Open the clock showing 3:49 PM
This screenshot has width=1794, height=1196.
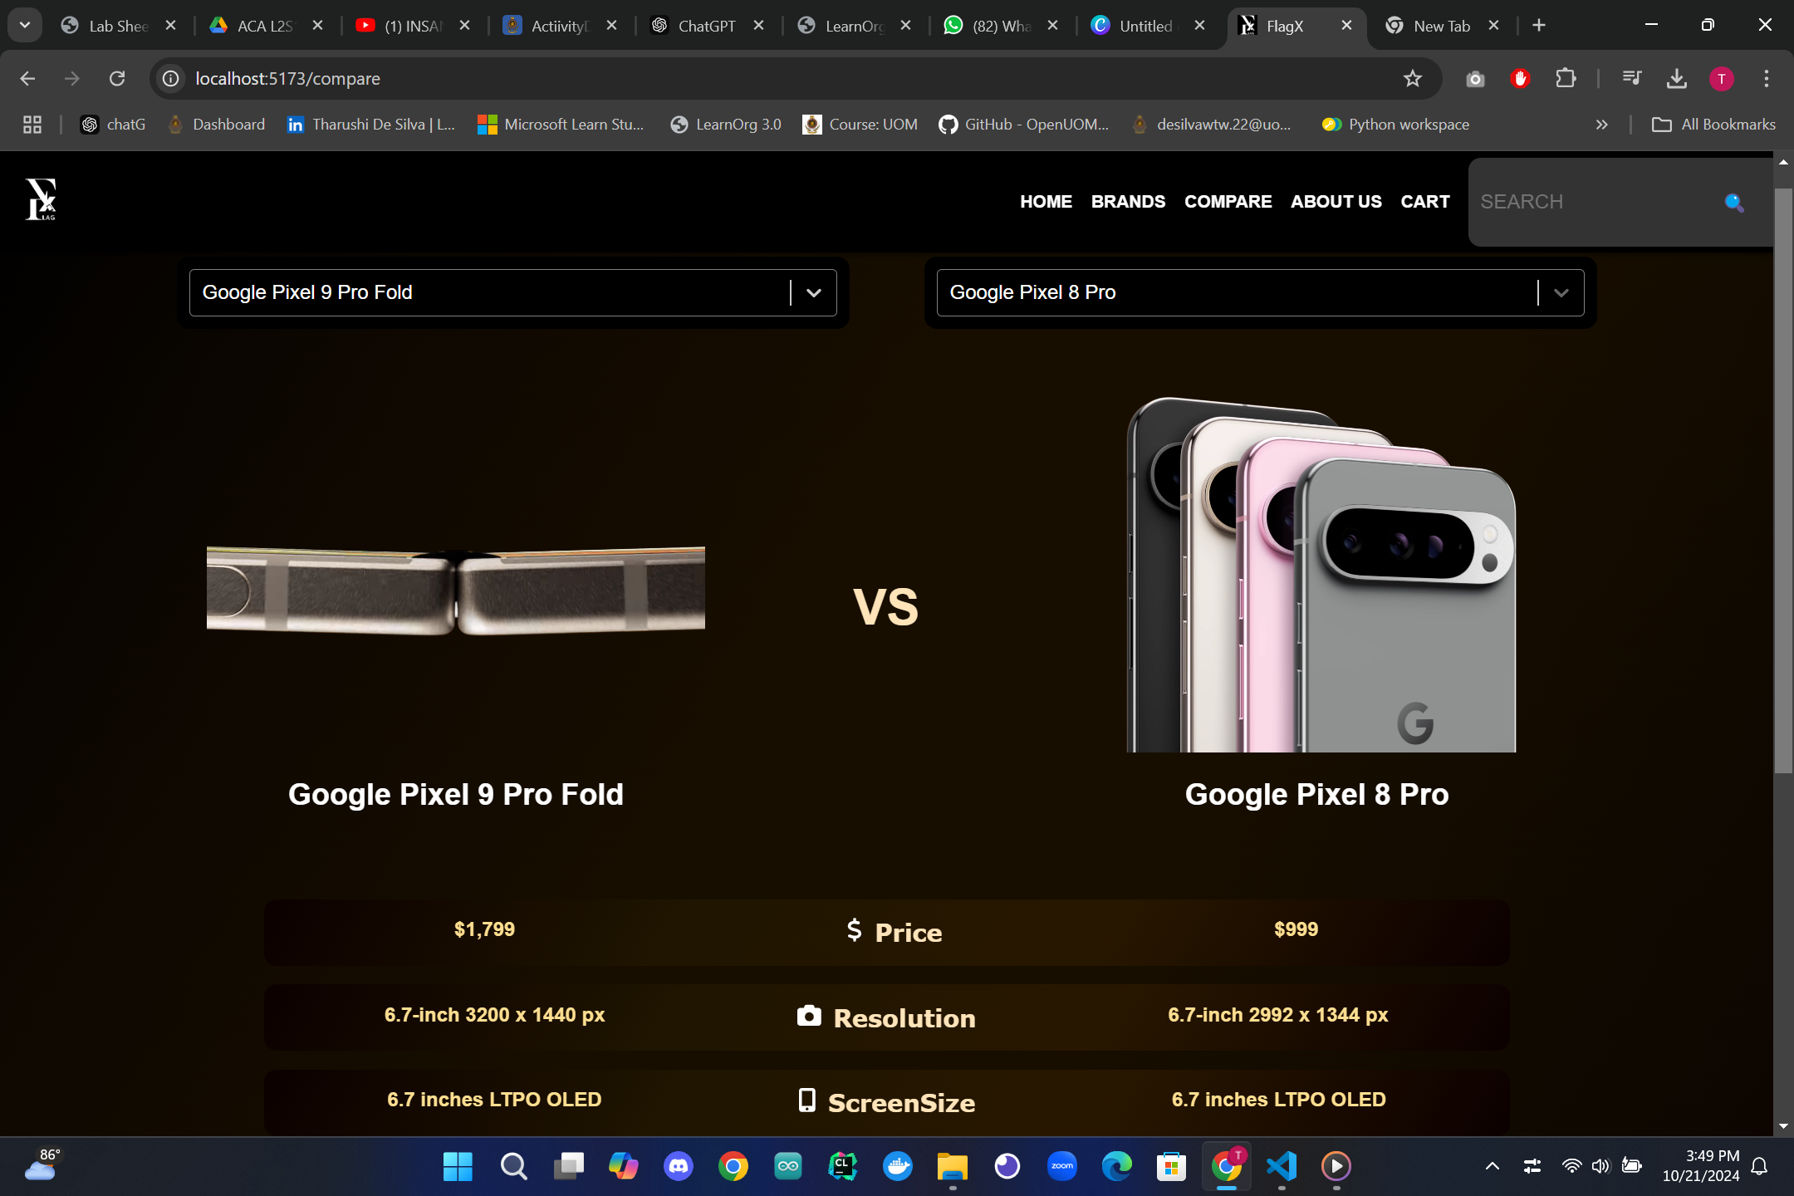1700,1166
